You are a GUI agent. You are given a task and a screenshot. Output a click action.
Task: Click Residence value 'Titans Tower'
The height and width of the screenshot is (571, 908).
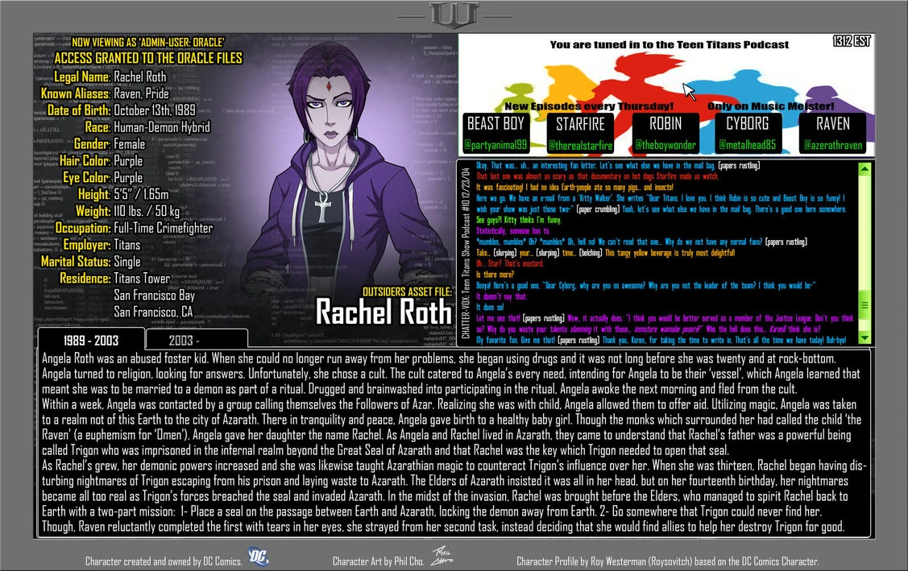tap(142, 278)
